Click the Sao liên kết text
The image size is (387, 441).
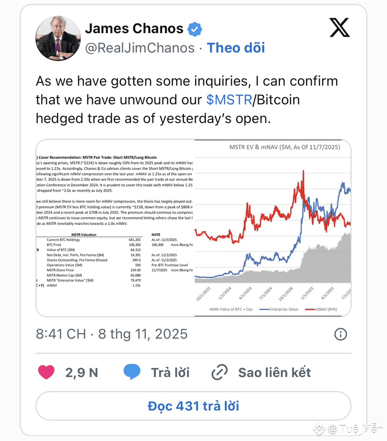[x=274, y=372]
